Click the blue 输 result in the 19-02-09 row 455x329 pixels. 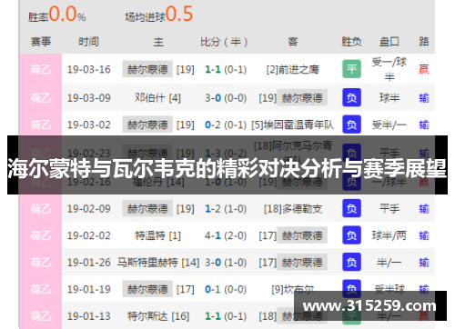tap(424, 209)
